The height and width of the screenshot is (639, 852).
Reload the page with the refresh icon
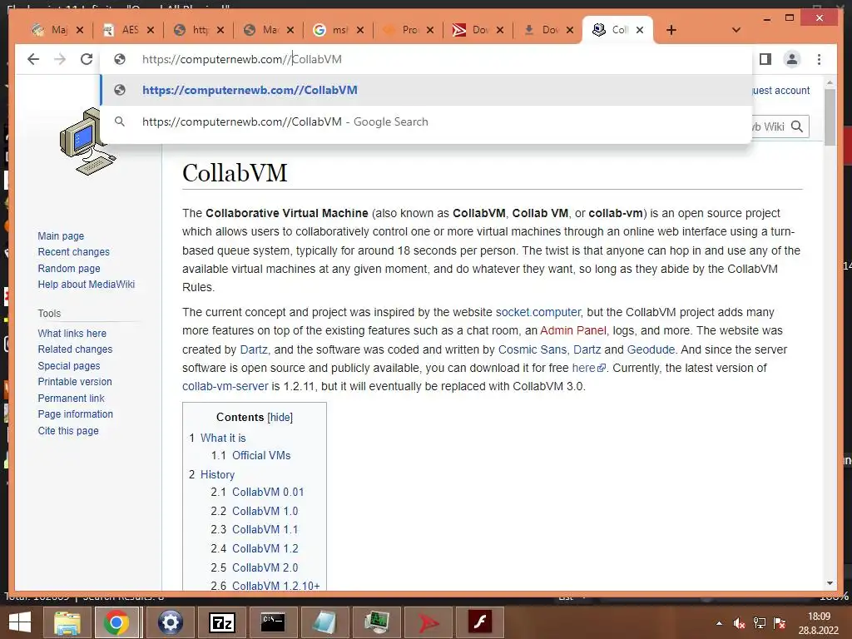tap(87, 59)
